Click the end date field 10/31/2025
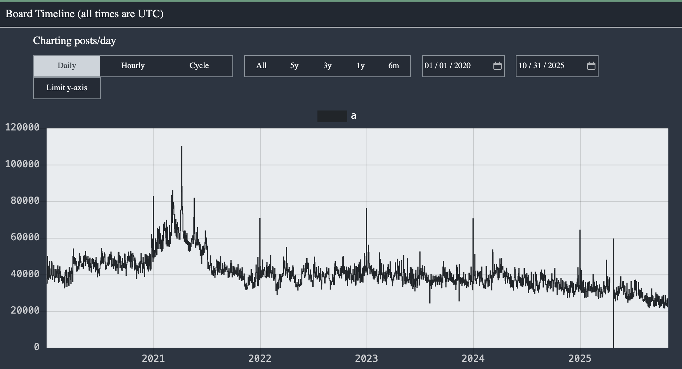 coord(557,66)
